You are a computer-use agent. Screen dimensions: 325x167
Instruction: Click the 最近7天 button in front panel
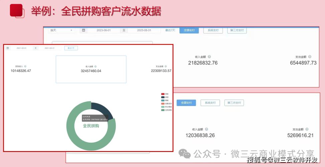coord(71,48)
